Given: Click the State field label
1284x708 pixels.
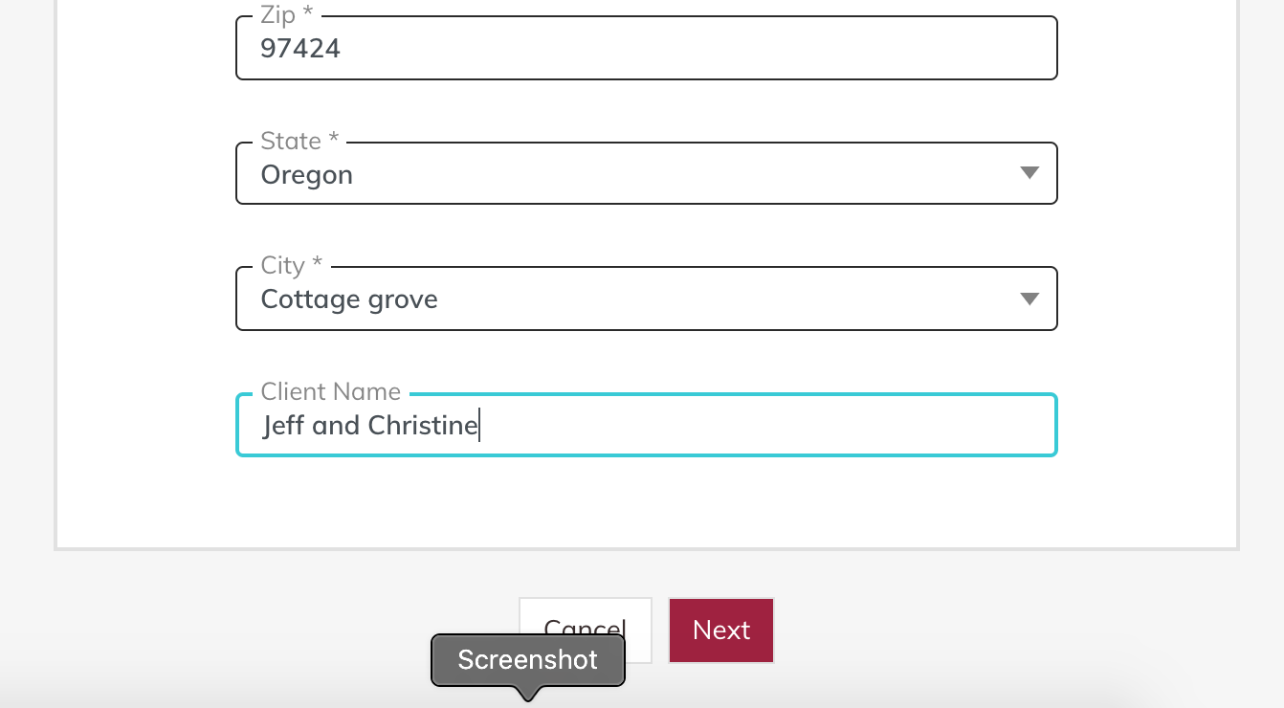Looking at the screenshot, I should tap(291, 141).
